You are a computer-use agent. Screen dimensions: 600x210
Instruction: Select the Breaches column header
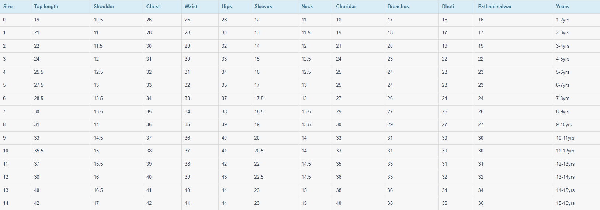(398, 7)
